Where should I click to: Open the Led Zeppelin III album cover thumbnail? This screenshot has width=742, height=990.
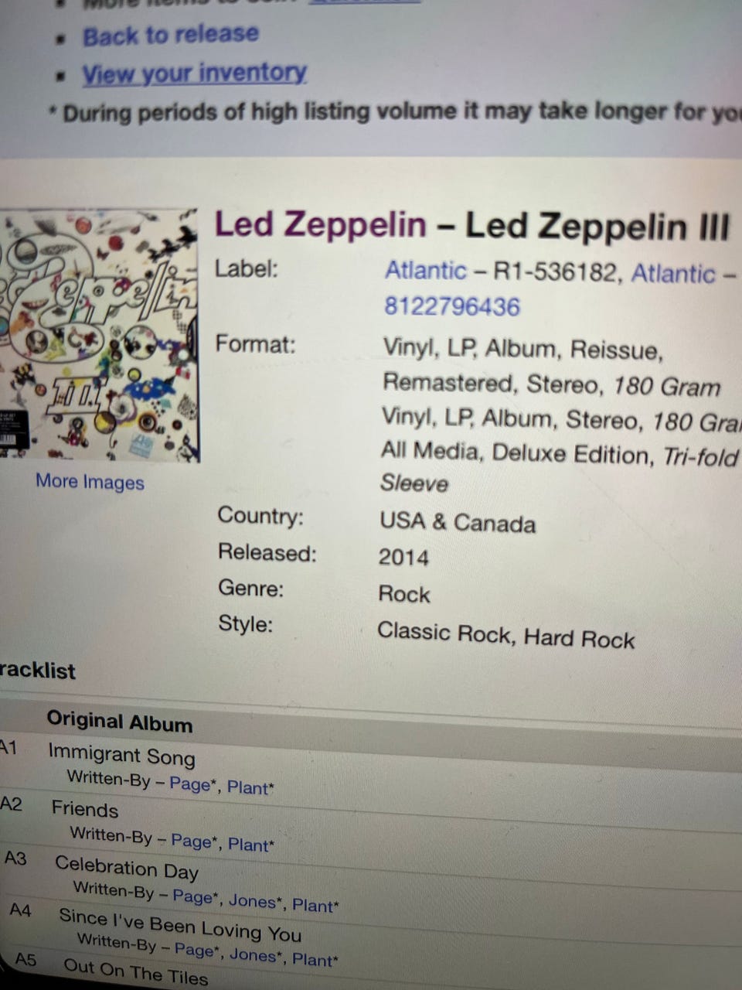tap(99, 335)
